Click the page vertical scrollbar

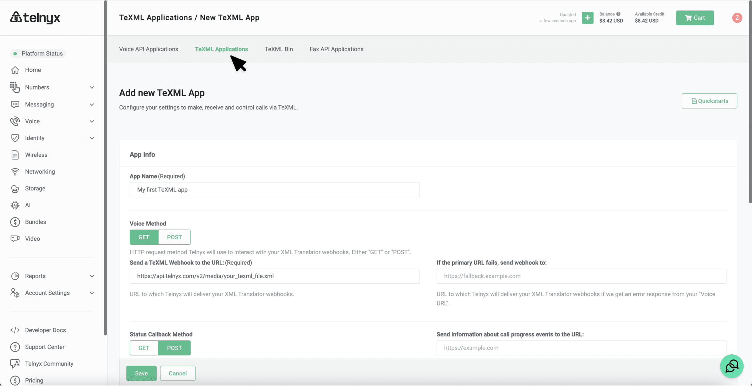(750, 102)
